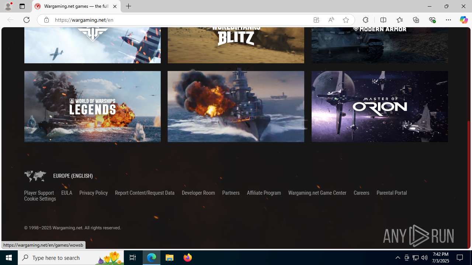Open the EULA link
The image size is (472, 265).
pos(67,193)
